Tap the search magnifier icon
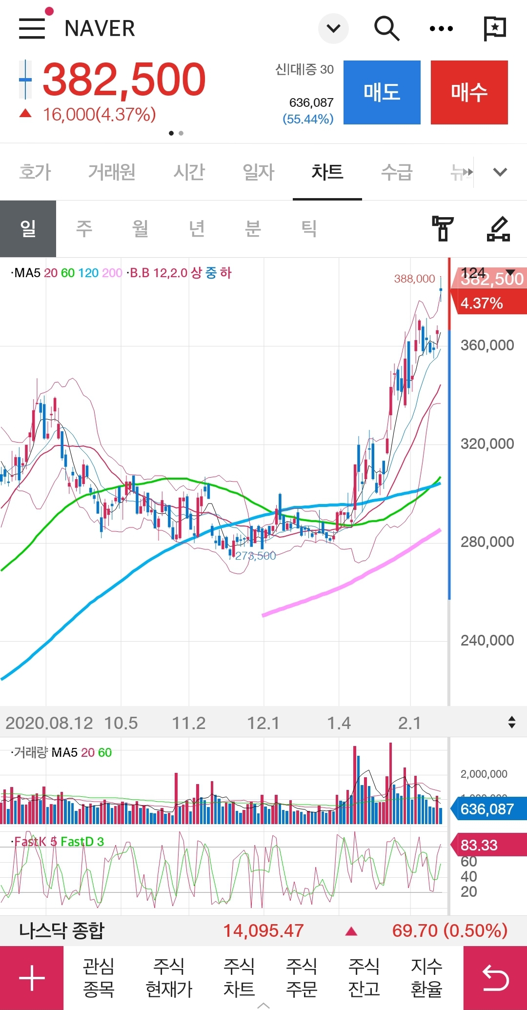 386,28
